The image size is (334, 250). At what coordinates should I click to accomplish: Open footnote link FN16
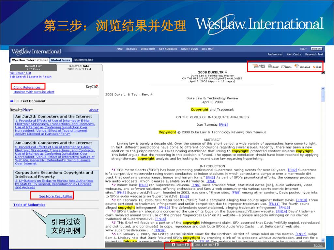(160, 230)
